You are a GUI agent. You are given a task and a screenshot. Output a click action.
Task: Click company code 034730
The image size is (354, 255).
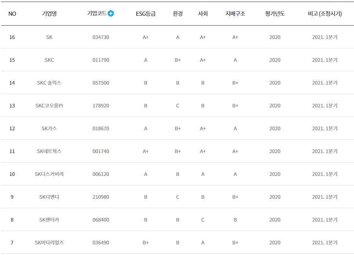(101, 37)
